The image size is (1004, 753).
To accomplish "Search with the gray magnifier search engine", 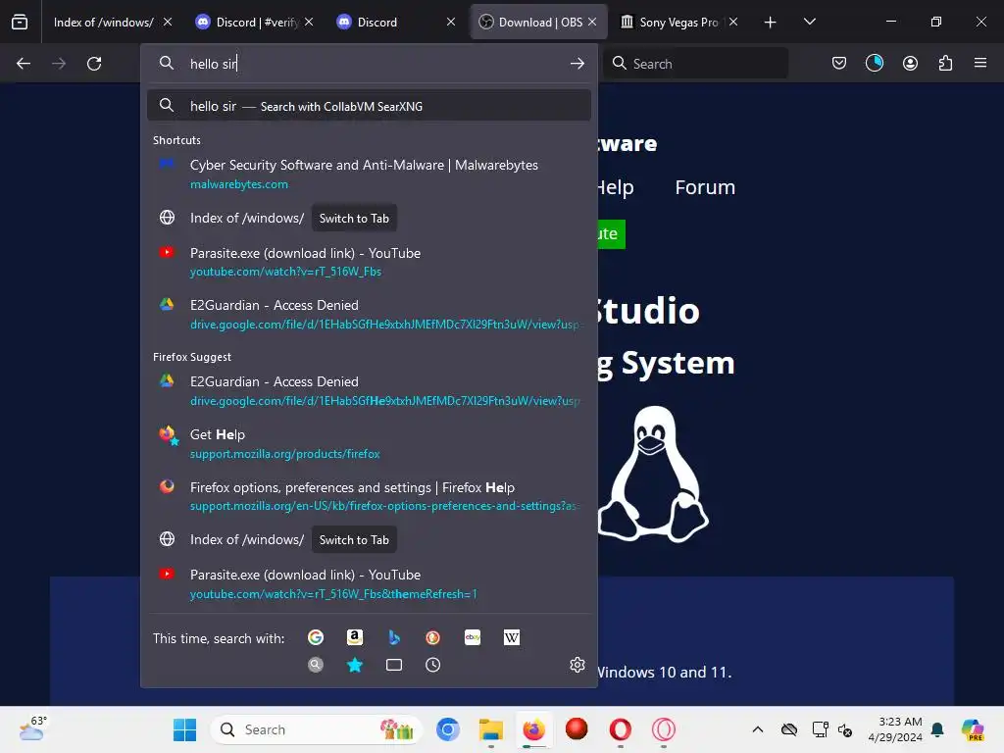I will tap(316, 665).
